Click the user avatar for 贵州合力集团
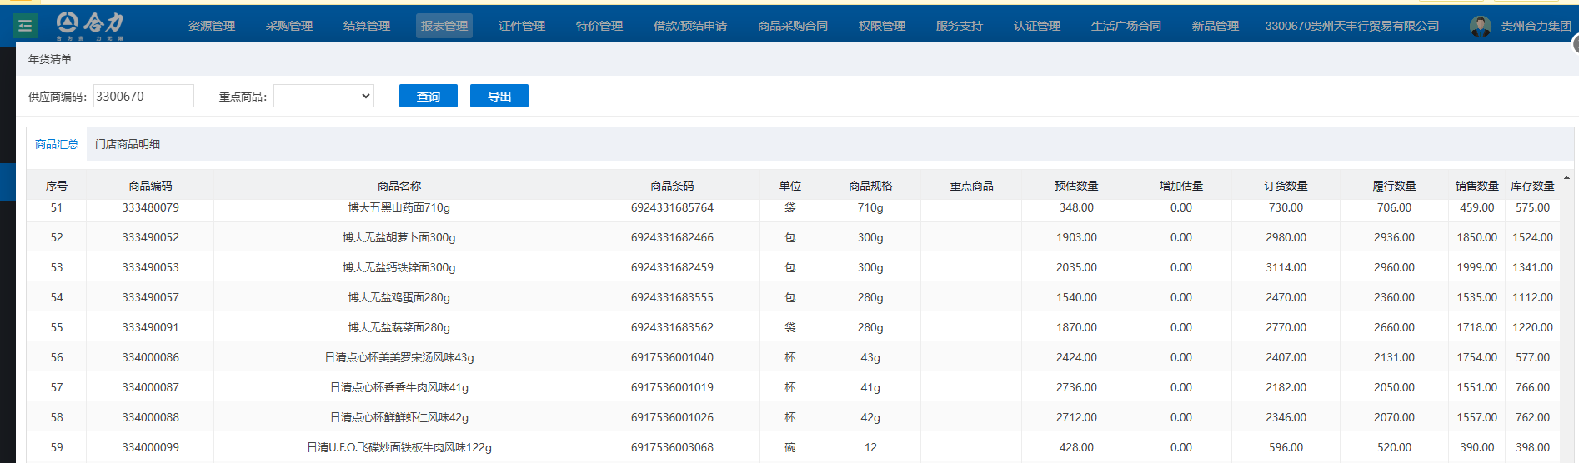 click(x=1480, y=27)
